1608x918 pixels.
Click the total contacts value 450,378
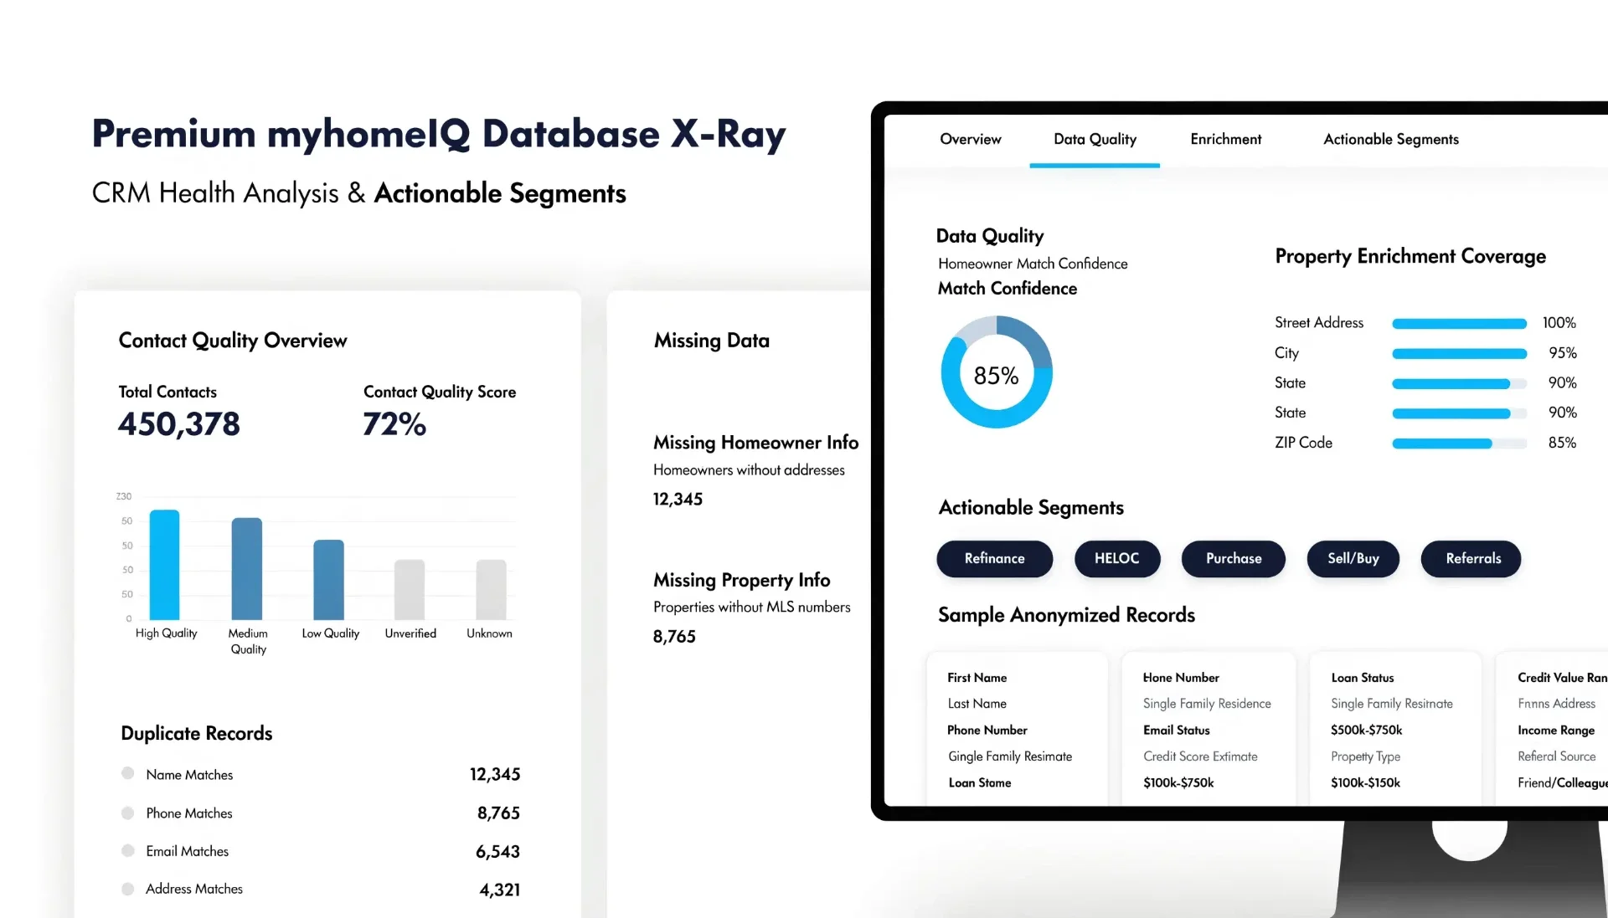tap(178, 424)
